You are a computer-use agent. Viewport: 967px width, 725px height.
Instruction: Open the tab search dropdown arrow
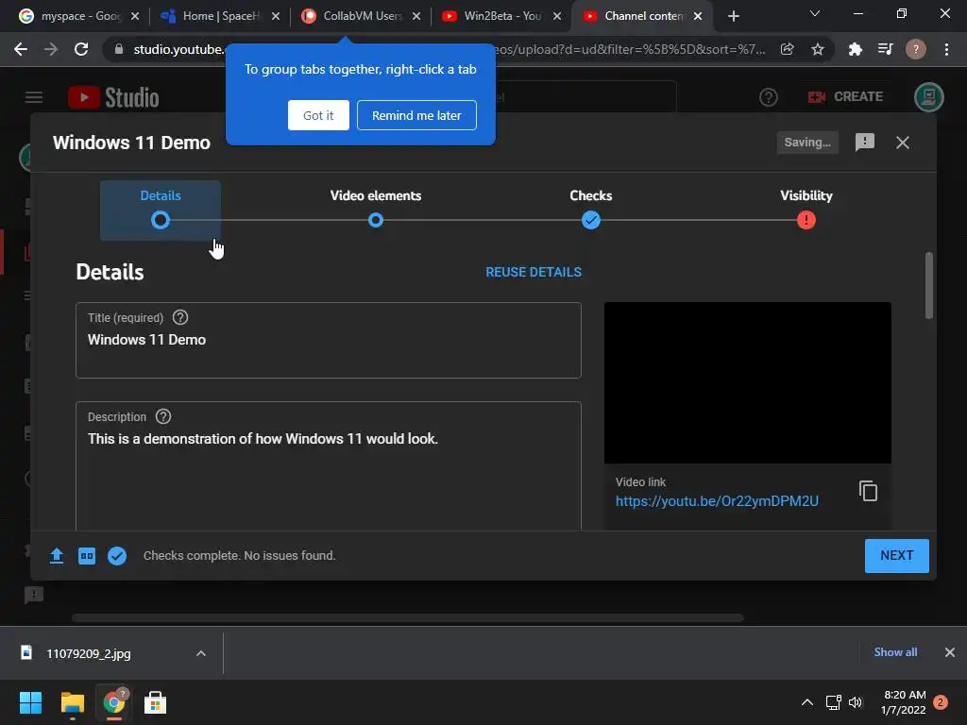click(x=815, y=13)
